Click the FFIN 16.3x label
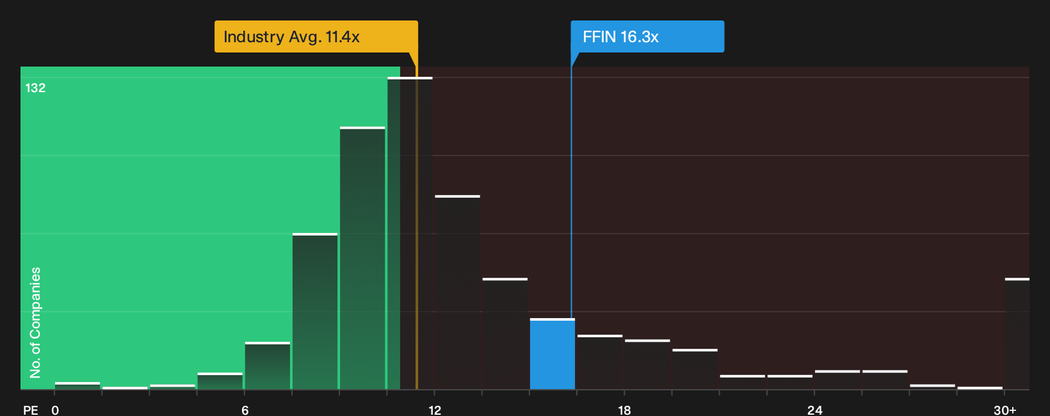 [647, 36]
